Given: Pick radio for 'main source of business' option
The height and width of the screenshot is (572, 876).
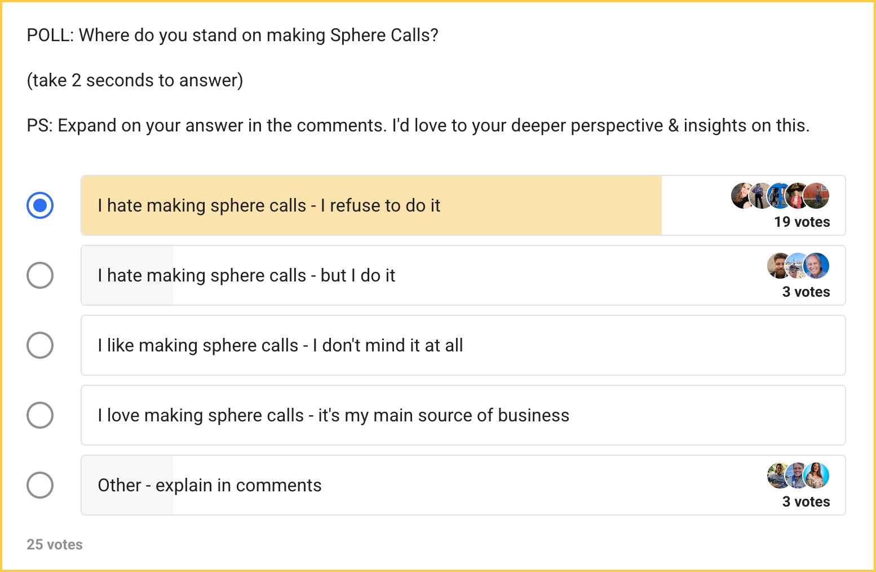Looking at the screenshot, I should (x=40, y=415).
